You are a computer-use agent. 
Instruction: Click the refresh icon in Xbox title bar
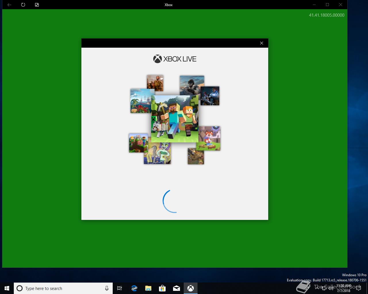[x=23, y=5]
